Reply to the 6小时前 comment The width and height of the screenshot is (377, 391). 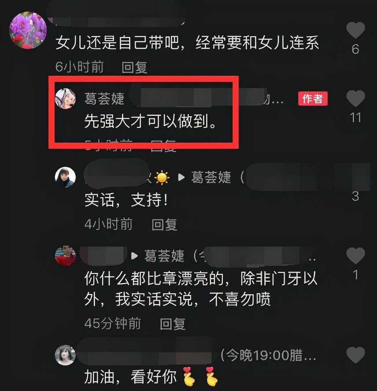click(134, 67)
